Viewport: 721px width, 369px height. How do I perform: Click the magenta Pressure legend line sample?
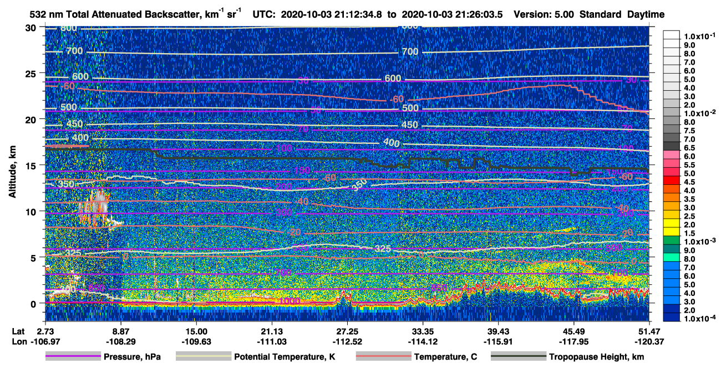pos(74,357)
